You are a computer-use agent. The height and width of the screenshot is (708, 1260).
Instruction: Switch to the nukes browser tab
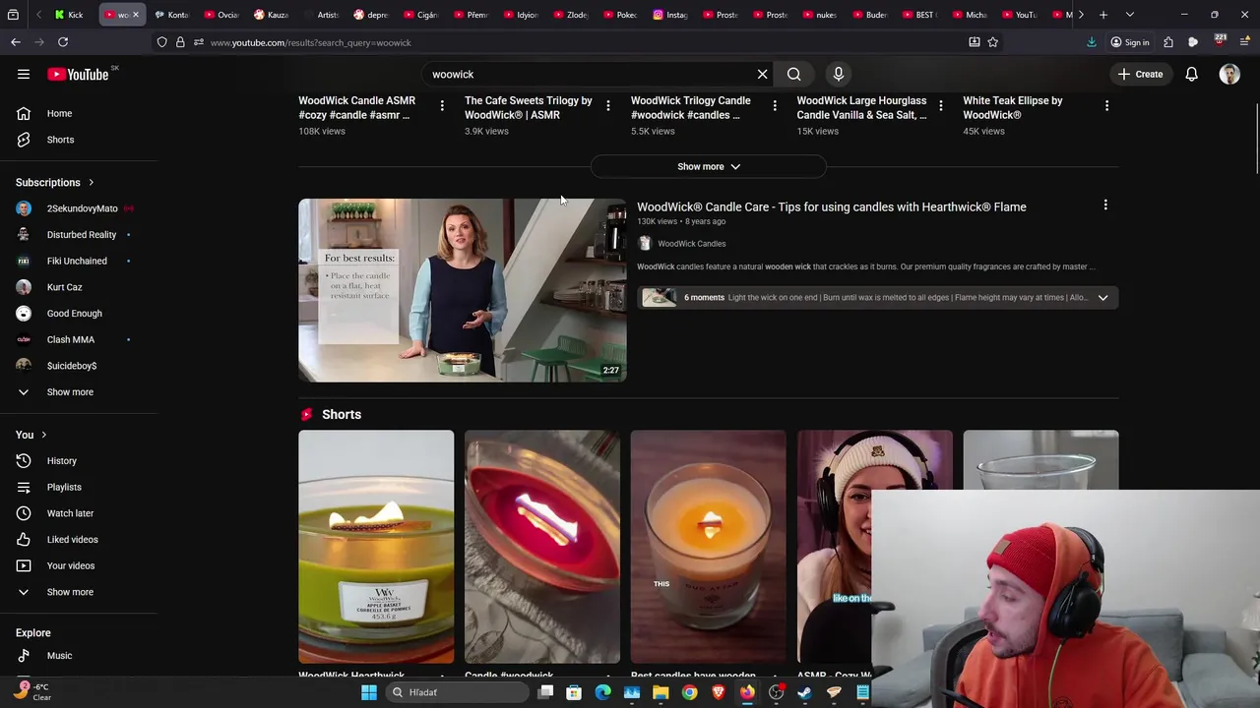tap(821, 15)
